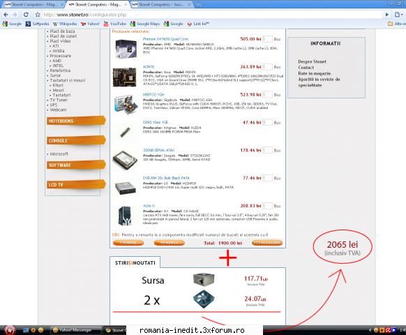The image size is (406, 335).
Task: Bookmark this page with the star icon
Action: (38, 15)
